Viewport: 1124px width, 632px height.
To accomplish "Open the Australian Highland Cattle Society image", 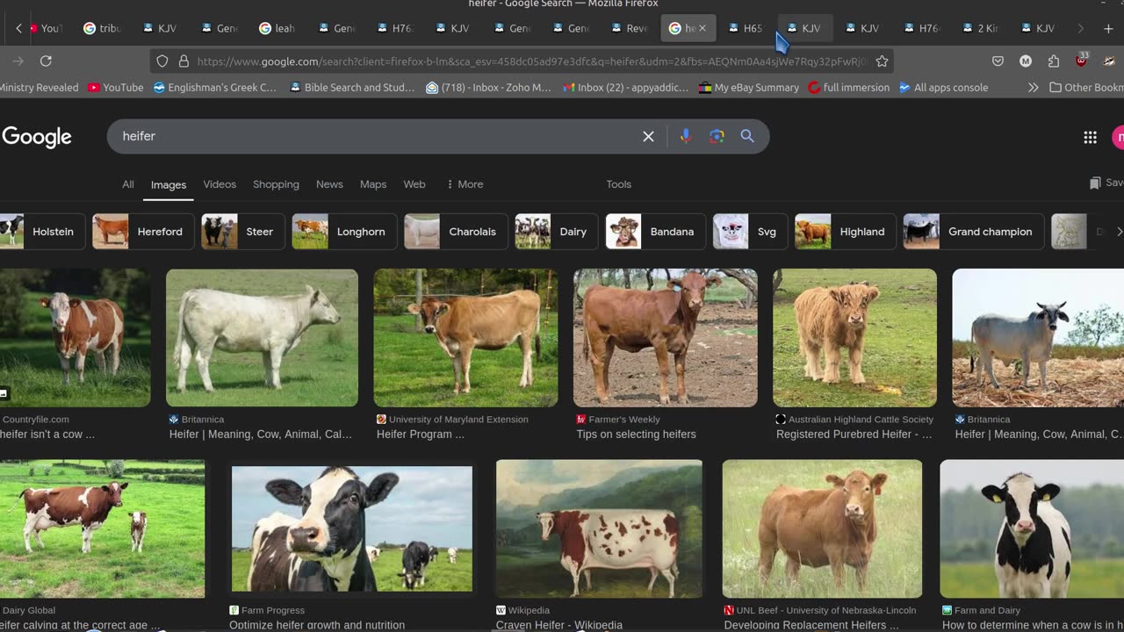I will coord(854,338).
